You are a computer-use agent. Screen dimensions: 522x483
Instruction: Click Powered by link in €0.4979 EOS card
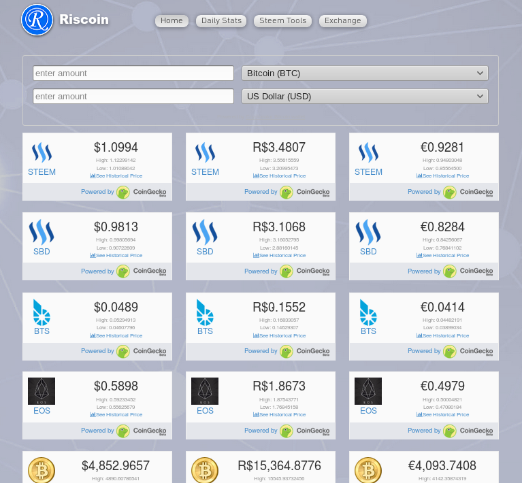pyautogui.click(x=424, y=431)
